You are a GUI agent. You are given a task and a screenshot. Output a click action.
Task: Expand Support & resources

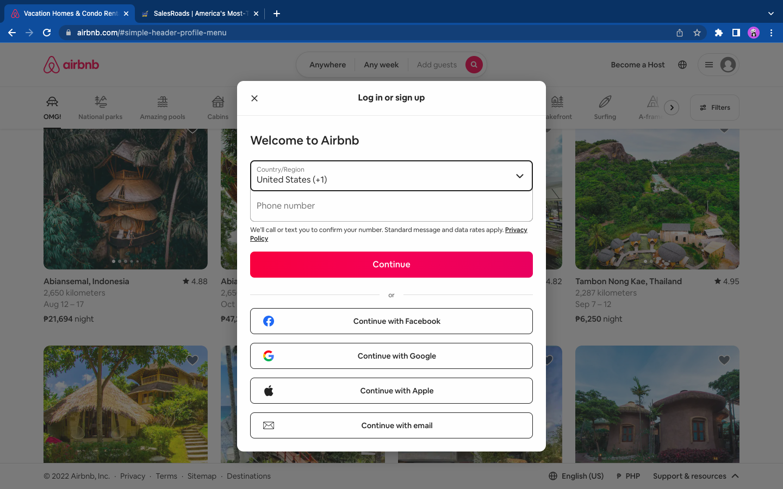[x=696, y=476]
